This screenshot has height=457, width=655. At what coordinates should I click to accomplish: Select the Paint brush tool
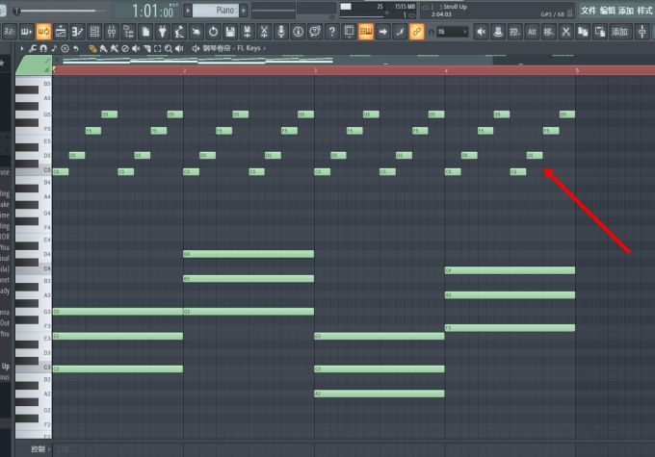(x=103, y=48)
